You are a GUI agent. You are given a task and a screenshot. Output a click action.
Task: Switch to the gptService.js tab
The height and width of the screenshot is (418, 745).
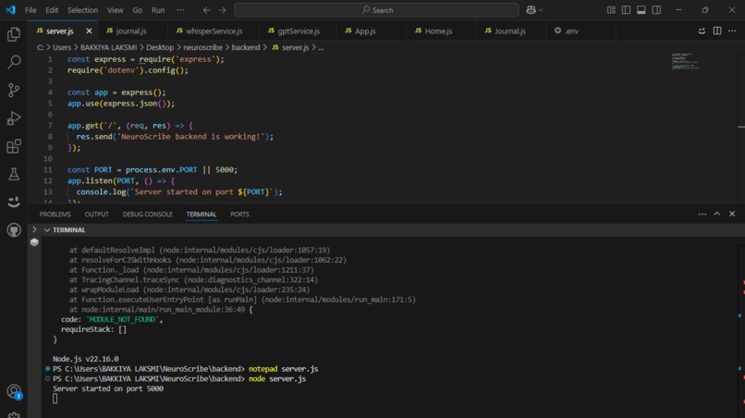[298, 31]
